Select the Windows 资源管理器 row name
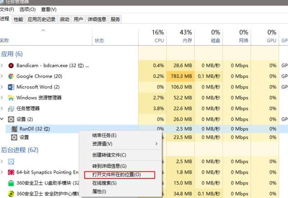The image size is (288, 198). [39, 98]
